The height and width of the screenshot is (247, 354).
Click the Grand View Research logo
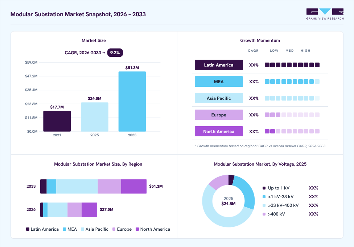coord(325,14)
